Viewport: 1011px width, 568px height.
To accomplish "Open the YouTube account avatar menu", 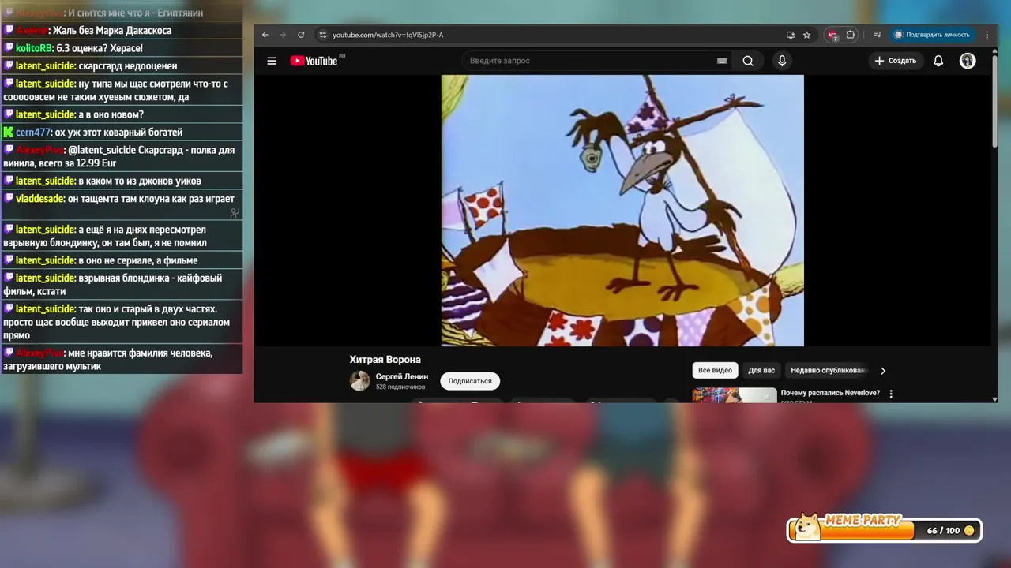I will [968, 61].
